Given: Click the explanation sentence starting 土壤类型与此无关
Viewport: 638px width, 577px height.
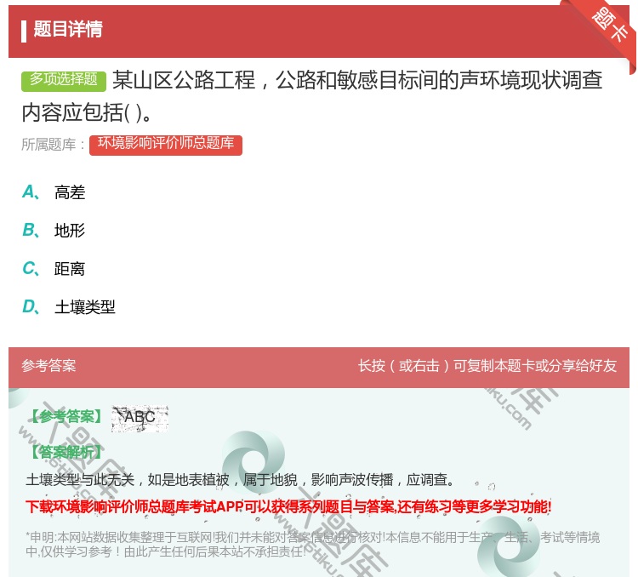Looking at the screenshot, I should click(241, 480).
